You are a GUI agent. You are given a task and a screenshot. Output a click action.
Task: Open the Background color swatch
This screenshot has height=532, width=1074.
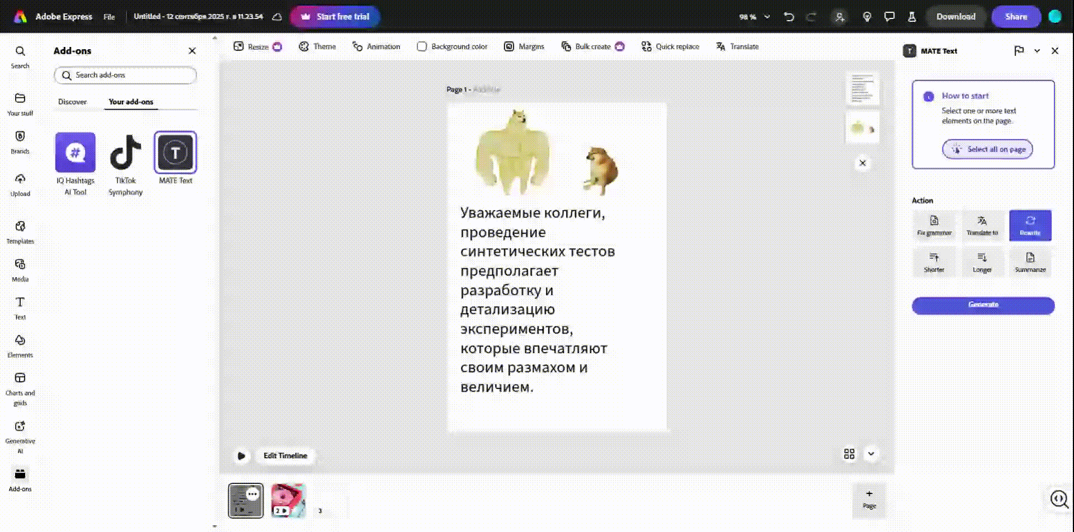[x=422, y=46]
